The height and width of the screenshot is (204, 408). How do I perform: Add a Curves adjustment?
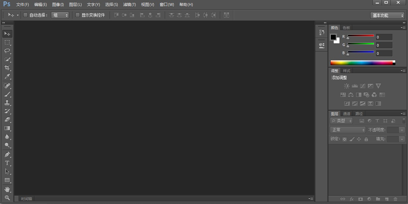click(x=363, y=86)
